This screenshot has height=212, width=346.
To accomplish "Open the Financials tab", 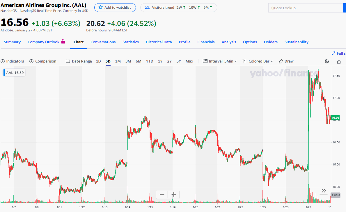I will click(x=206, y=42).
